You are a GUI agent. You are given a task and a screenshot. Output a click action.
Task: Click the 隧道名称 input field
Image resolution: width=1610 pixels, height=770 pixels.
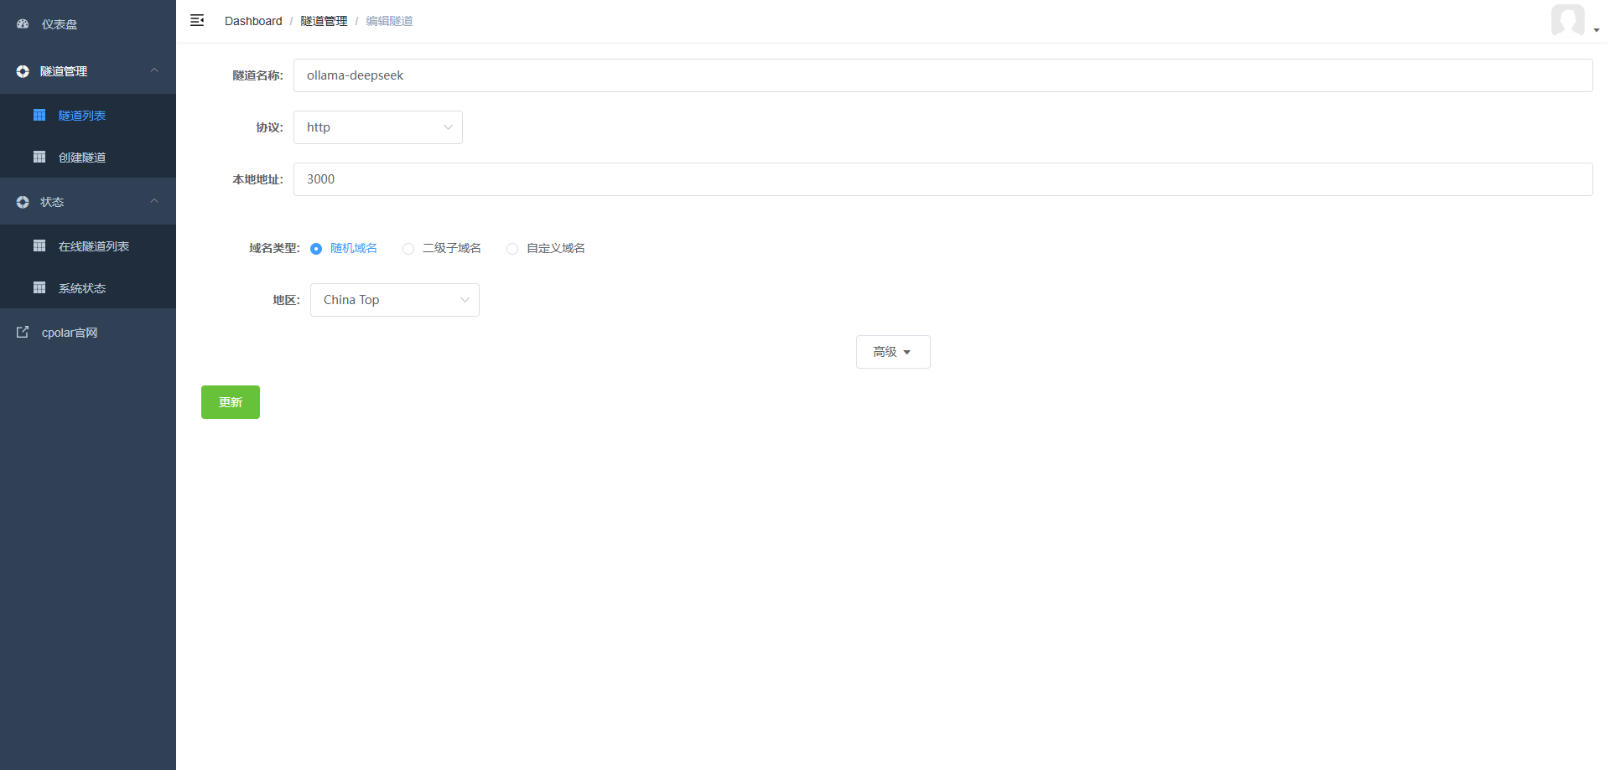pos(943,75)
